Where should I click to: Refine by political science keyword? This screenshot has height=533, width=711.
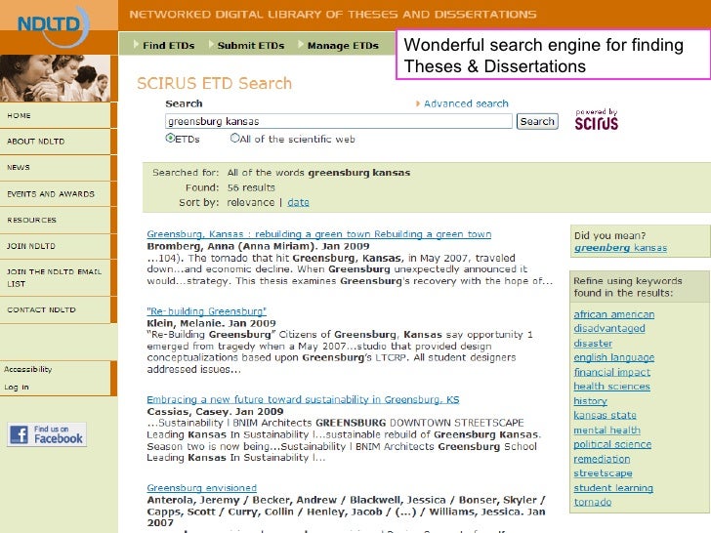[x=612, y=444]
